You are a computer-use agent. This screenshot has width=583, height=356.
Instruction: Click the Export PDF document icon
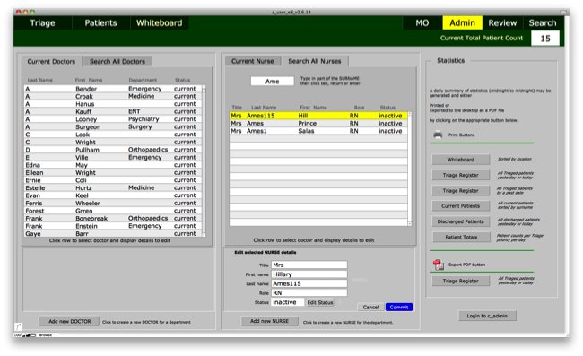point(439,265)
